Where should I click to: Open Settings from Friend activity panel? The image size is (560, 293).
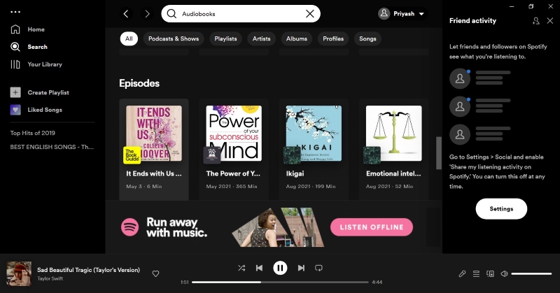501,209
